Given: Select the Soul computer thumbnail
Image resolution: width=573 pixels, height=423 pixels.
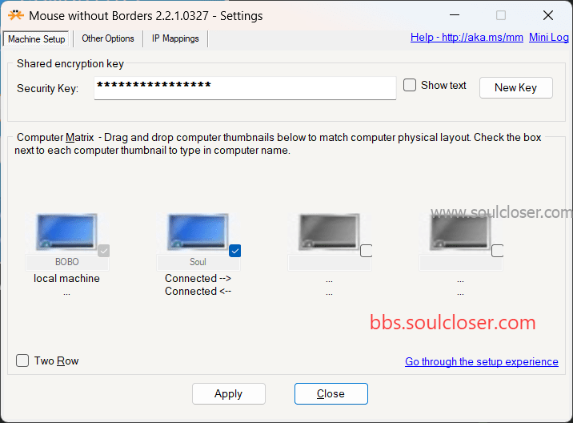Looking at the screenshot, I should click(x=198, y=232).
